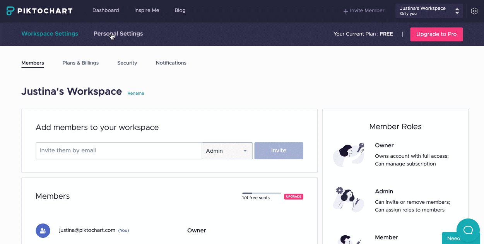
Task: Open the Blog link
Action: coord(180,10)
